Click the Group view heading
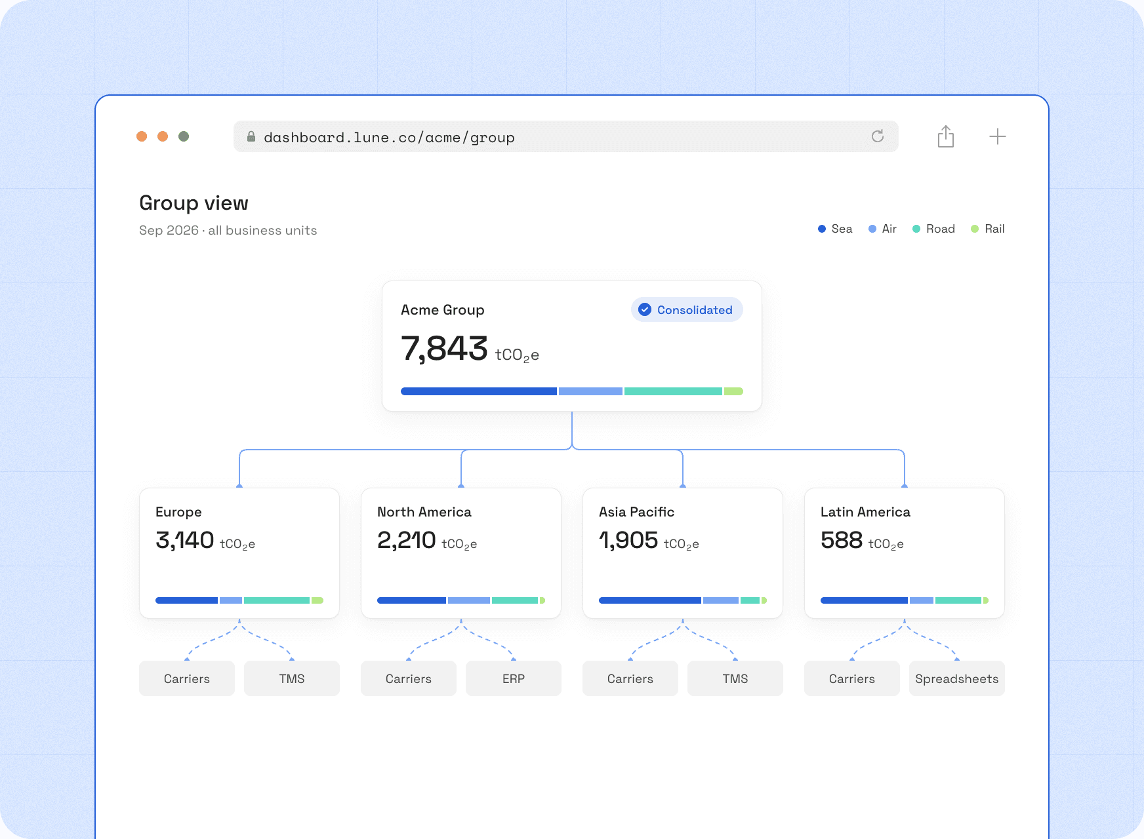The width and height of the screenshot is (1144, 839). click(x=194, y=203)
